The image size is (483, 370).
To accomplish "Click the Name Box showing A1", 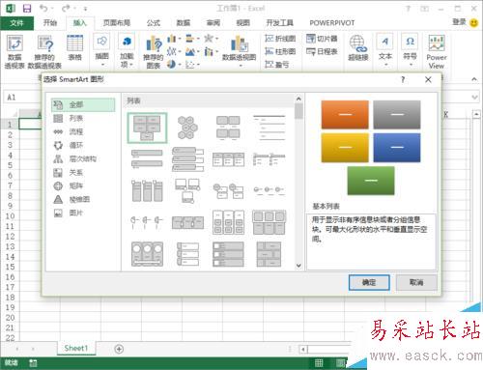I will 21,98.
